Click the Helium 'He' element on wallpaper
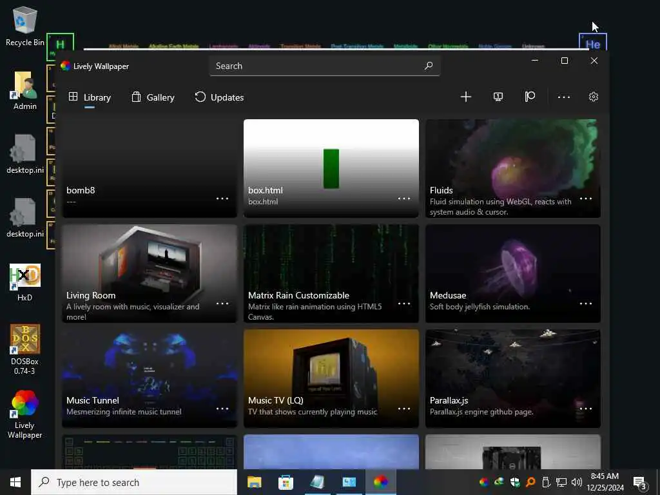 click(593, 42)
